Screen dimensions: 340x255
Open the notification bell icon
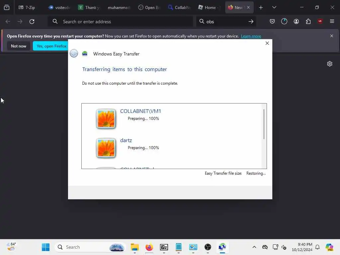[x=317, y=247]
